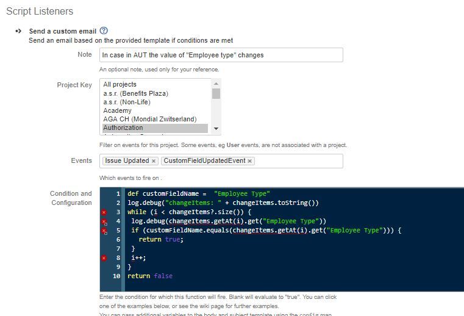Click the error marker on code line 5
Image resolution: width=464 pixels, height=316 pixels.
(104, 231)
